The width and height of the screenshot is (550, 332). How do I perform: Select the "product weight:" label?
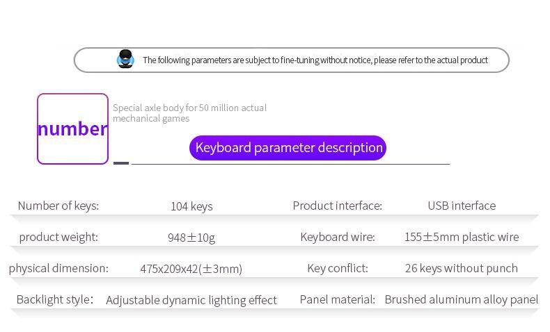(58, 237)
